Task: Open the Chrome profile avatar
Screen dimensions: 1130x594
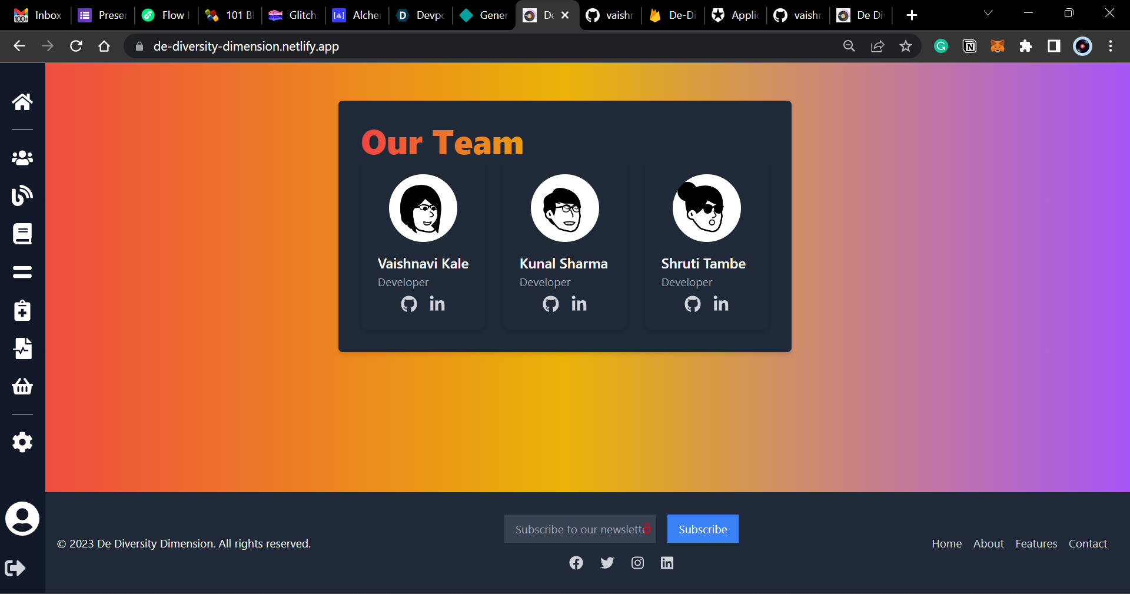Action: tap(1082, 46)
